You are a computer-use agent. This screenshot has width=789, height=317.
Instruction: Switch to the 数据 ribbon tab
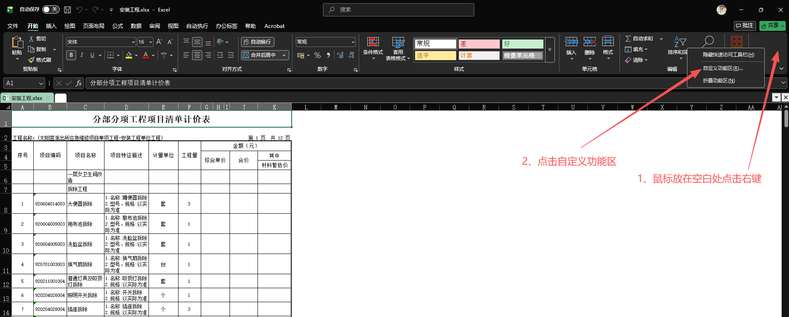tap(136, 26)
